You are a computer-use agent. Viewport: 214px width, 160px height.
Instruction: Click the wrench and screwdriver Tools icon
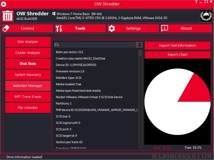(59, 28)
